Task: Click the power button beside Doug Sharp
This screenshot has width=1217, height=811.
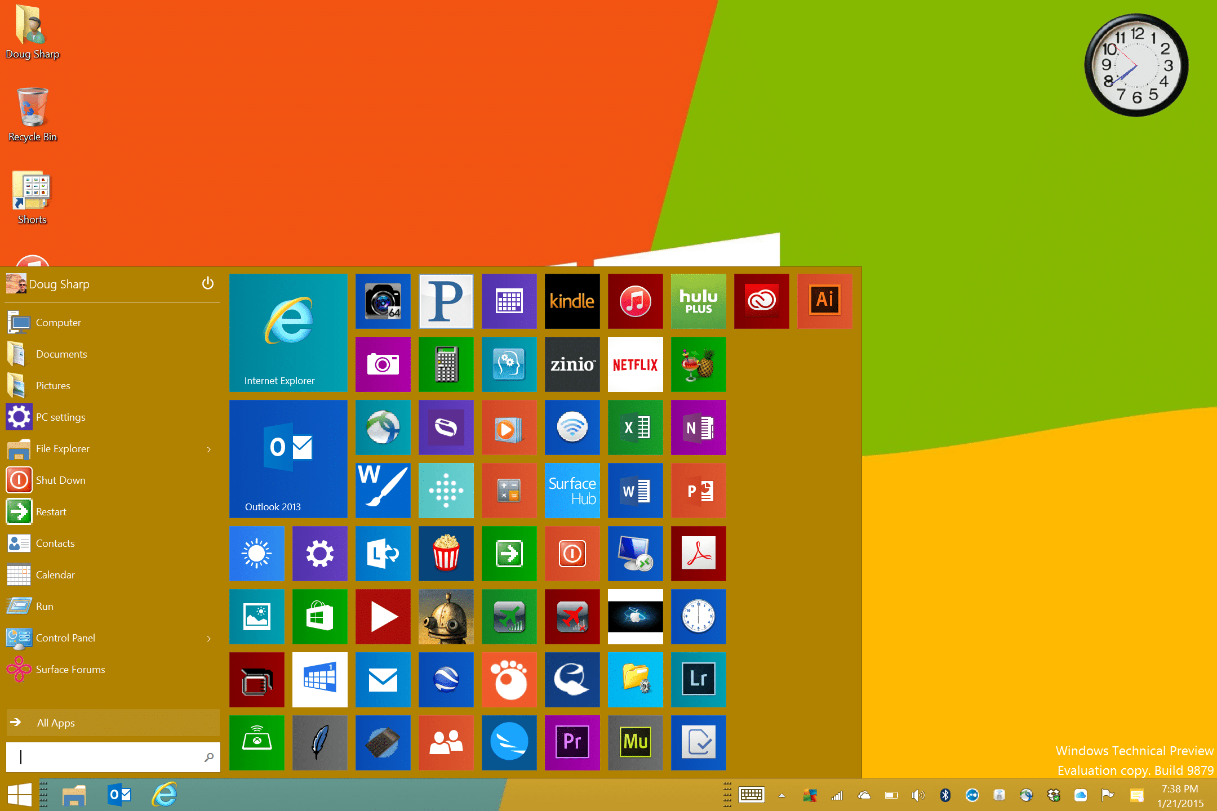Action: (x=208, y=283)
